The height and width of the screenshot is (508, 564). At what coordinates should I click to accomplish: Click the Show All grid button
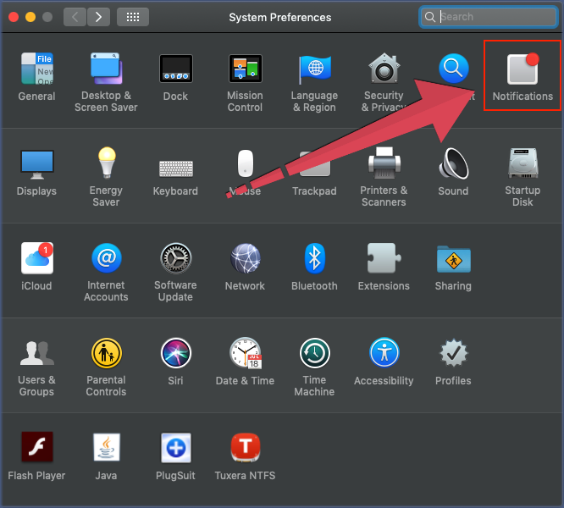(133, 16)
